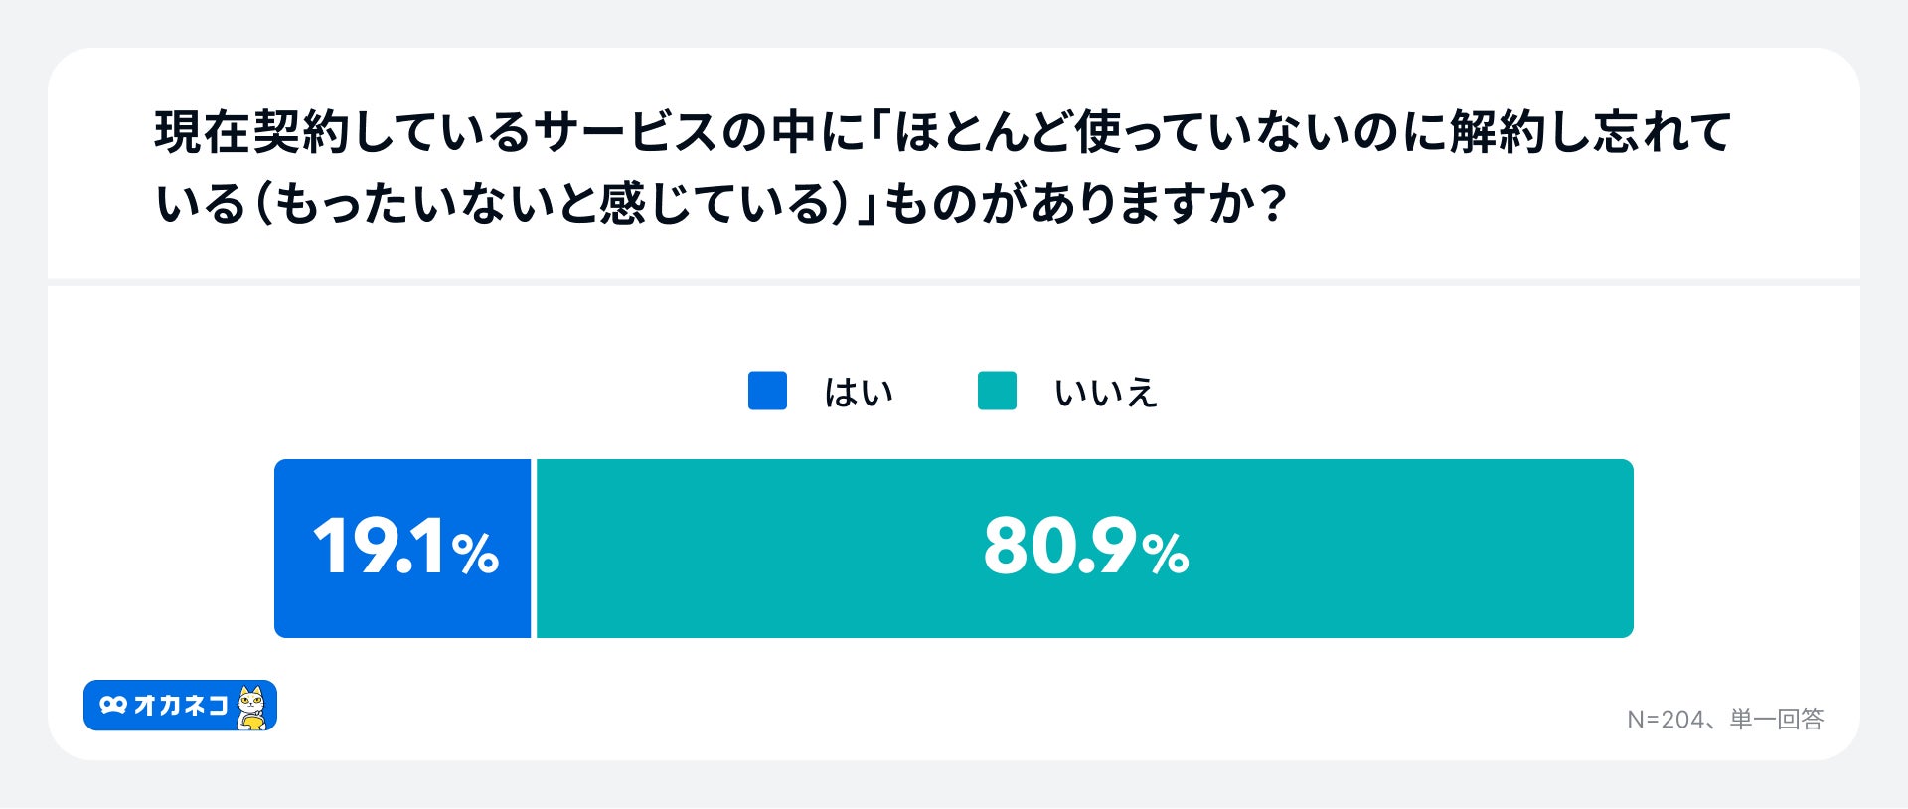The width and height of the screenshot is (1908, 809).
Task: Click the percent sign after 80.9
Action: (1166, 555)
